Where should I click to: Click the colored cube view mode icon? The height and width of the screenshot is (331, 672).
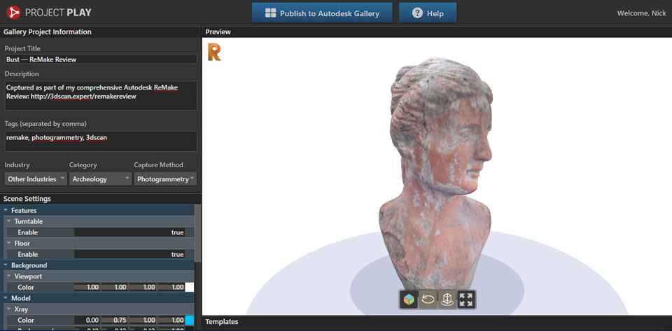click(x=408, y=300)
